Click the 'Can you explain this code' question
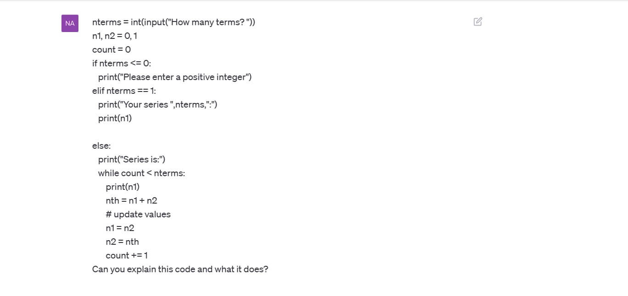This screenshot has width=628, height=296. [180, 269]
